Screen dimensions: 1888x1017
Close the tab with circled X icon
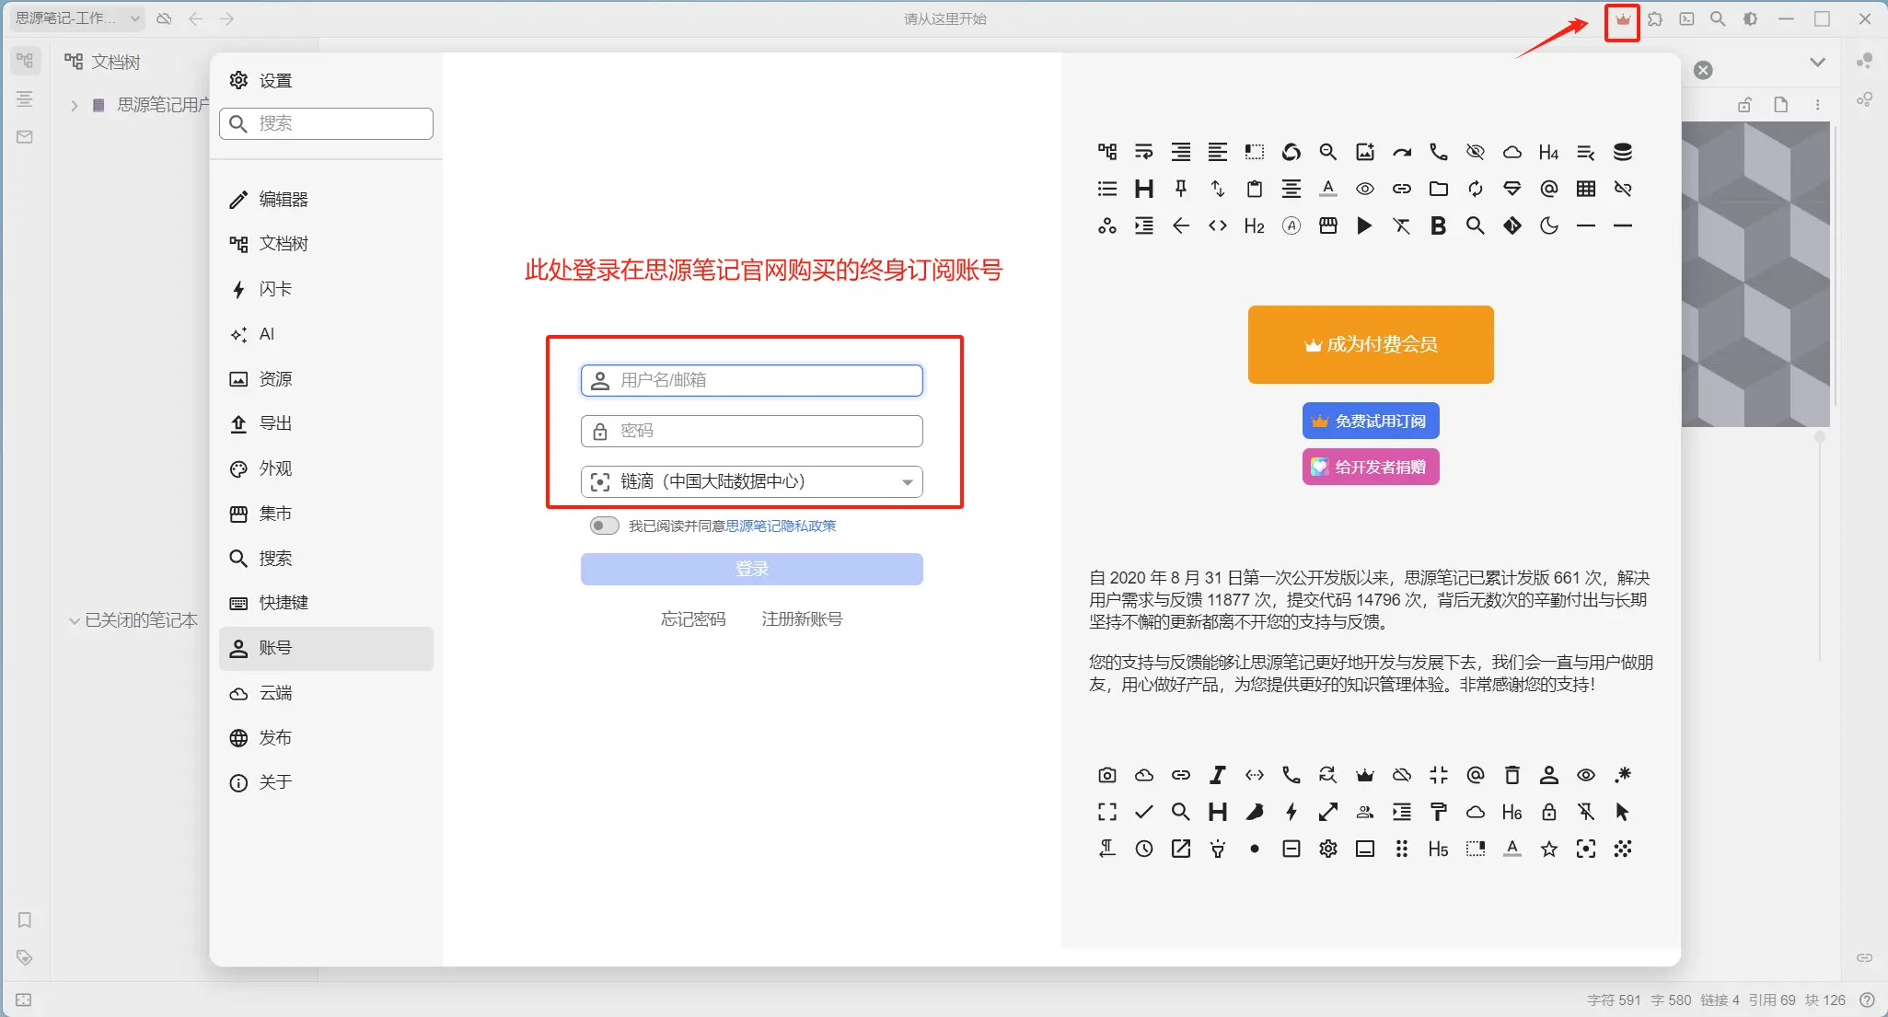1703,70
